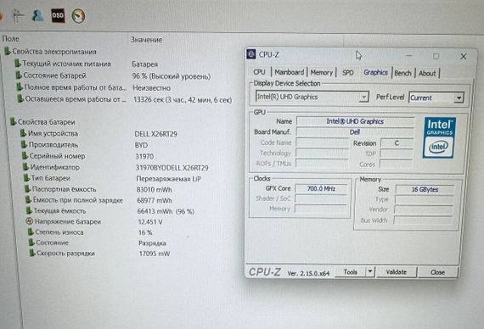Screen dimensions: 484x329
Task: Click icon next to 'Скорость разрядки' row
Action: click(32, 253)
